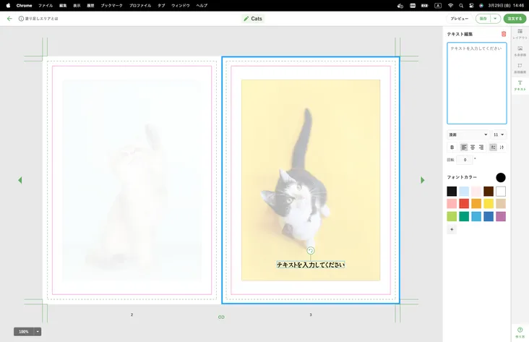Toggle bold text formatting
The image size is (529, 342).
(x=452, y=148)
